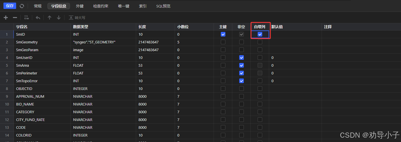Move field up with up arrow
The height and width of the screenshot is (142, 401).
50,18
